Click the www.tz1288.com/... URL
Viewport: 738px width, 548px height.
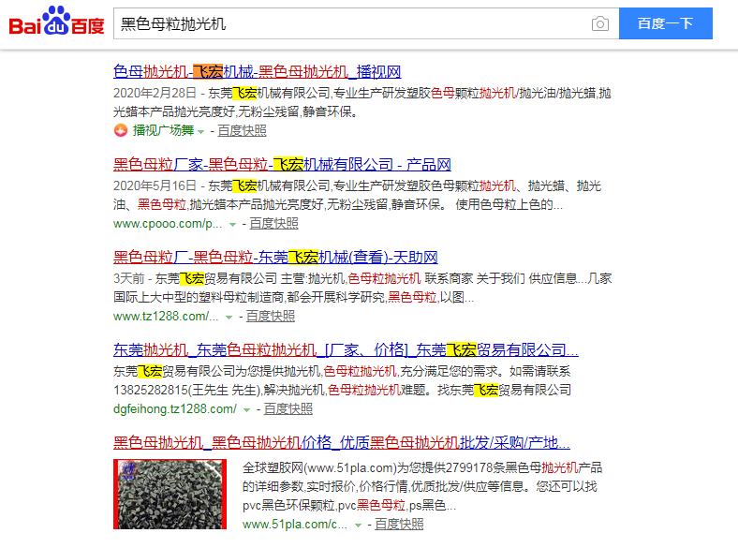point(166,317)
